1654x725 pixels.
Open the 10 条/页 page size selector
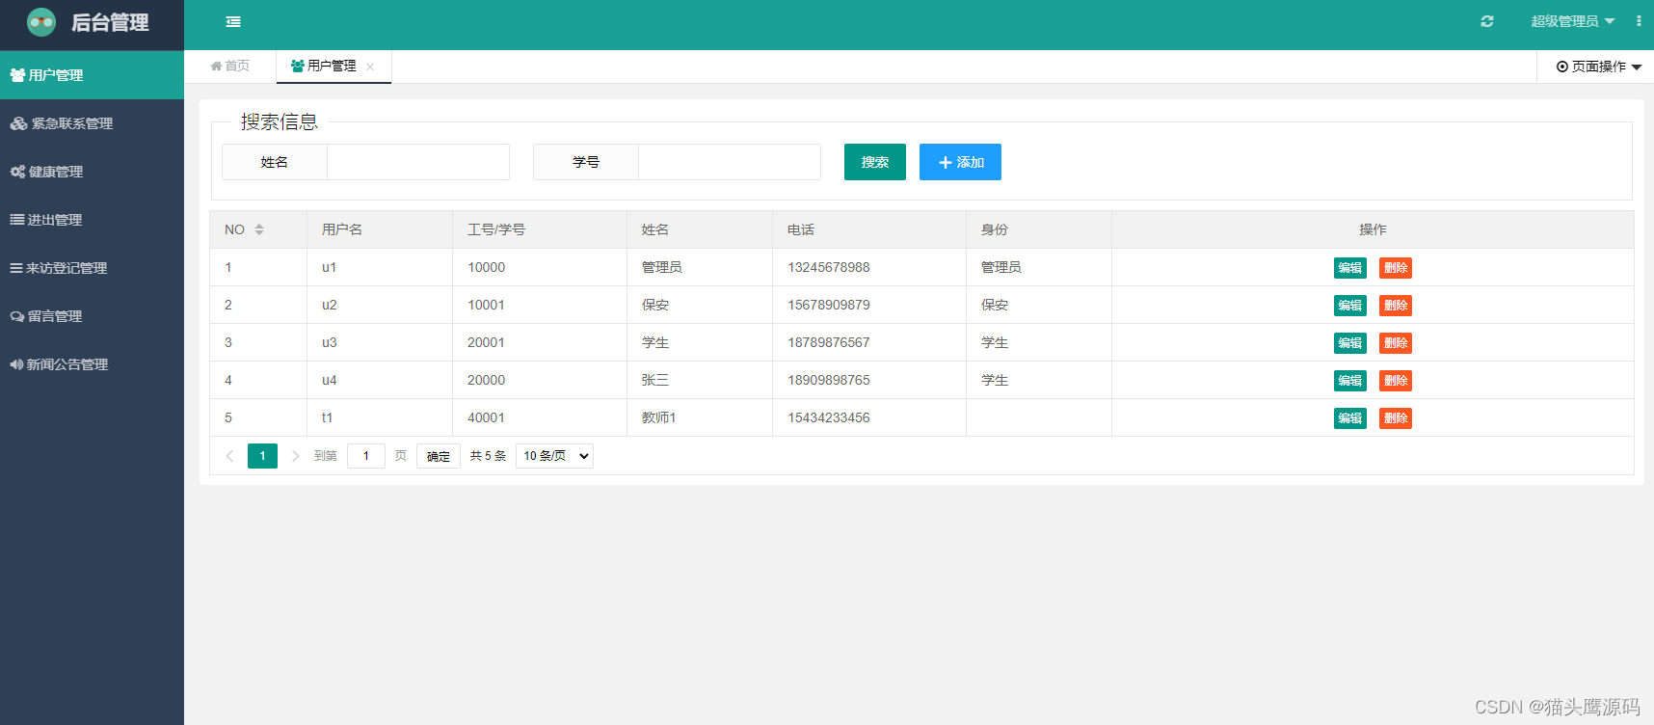(x=554, y=456)
